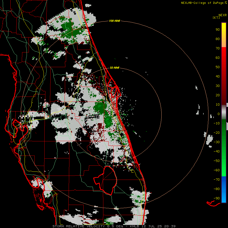The width and height of the screenshot is (228, 228).
Task: Click the 70 value on velocity scale
Action: tap(218, 48)
